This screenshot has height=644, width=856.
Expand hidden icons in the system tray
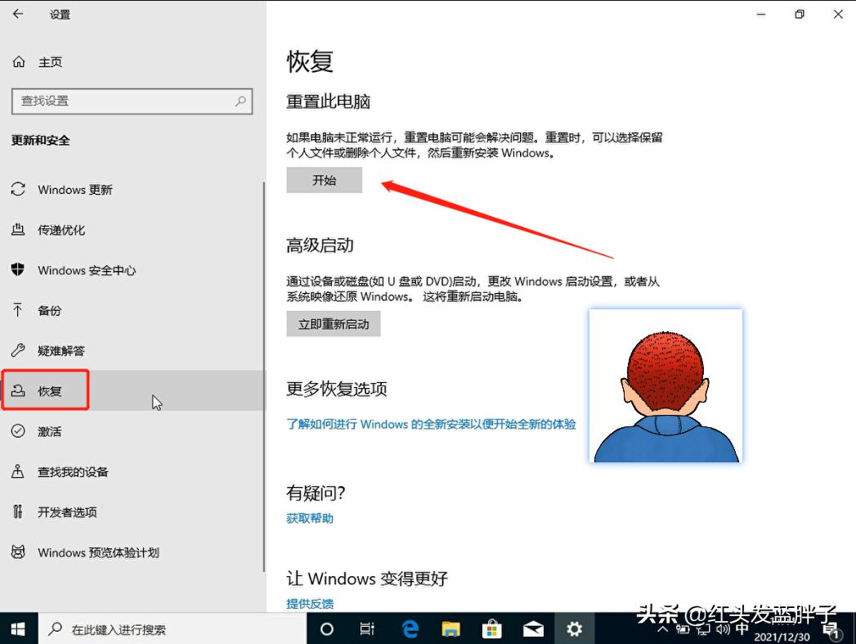[662, 630]
